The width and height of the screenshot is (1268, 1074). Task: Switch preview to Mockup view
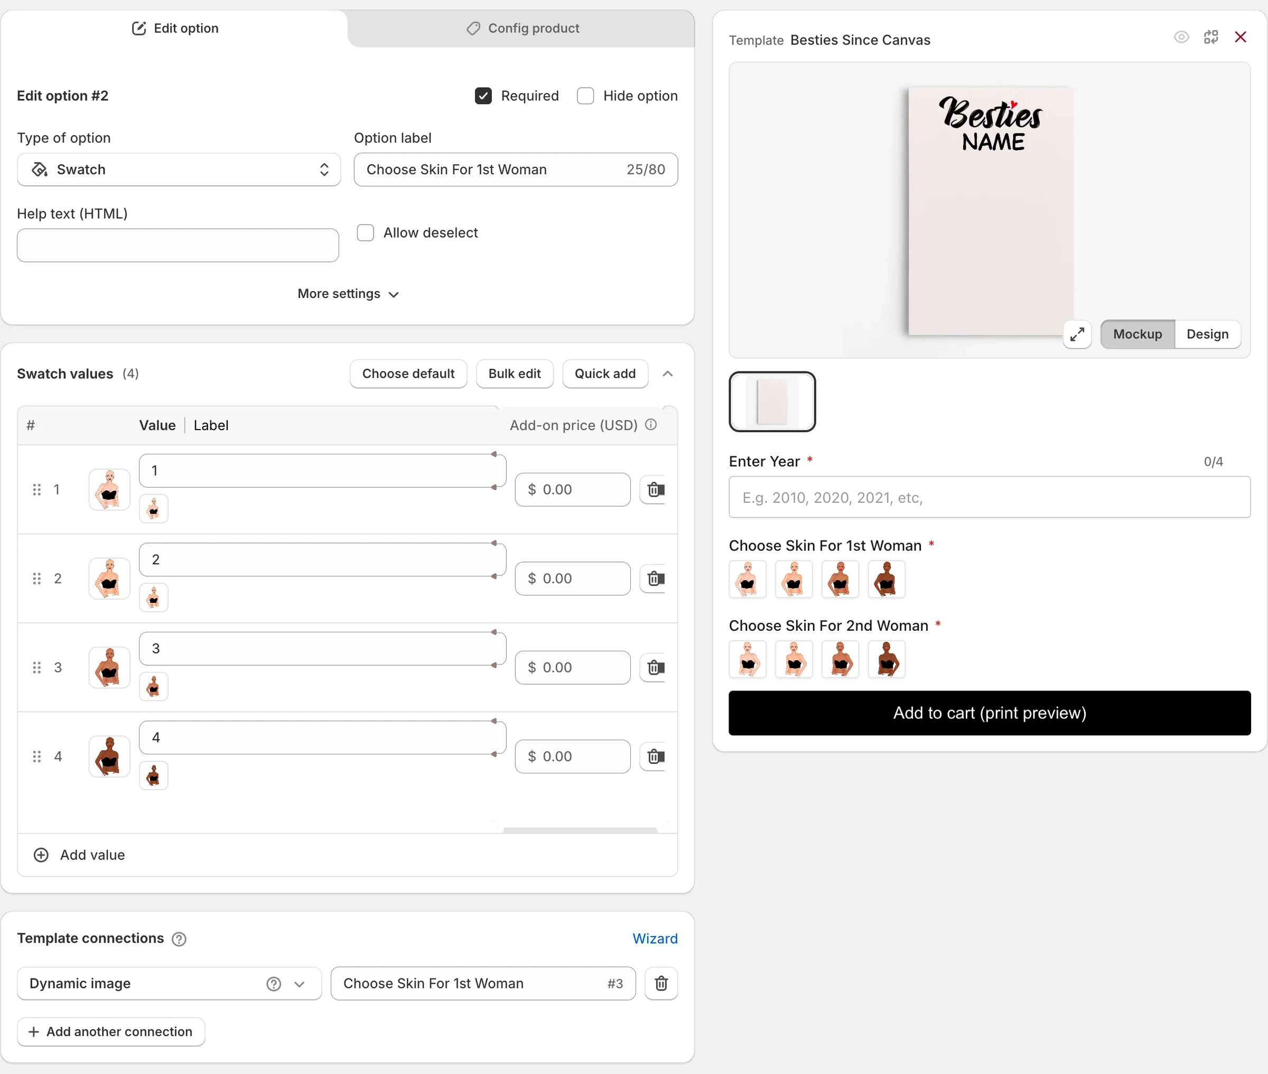coord(1137,334)
